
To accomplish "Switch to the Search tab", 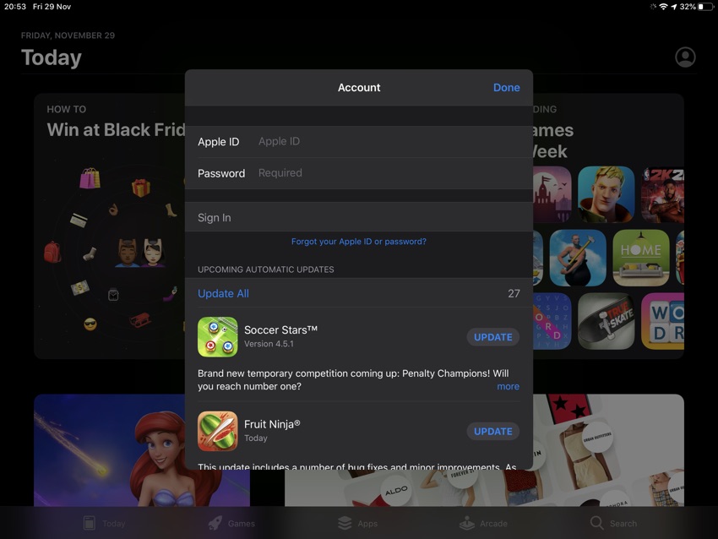I will 613,523.
